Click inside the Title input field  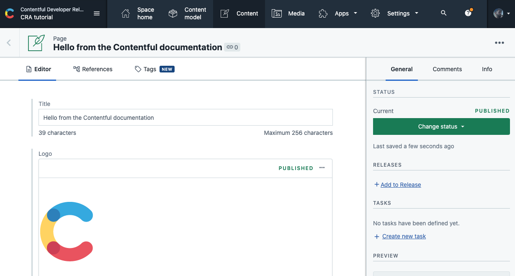(185, 117)
